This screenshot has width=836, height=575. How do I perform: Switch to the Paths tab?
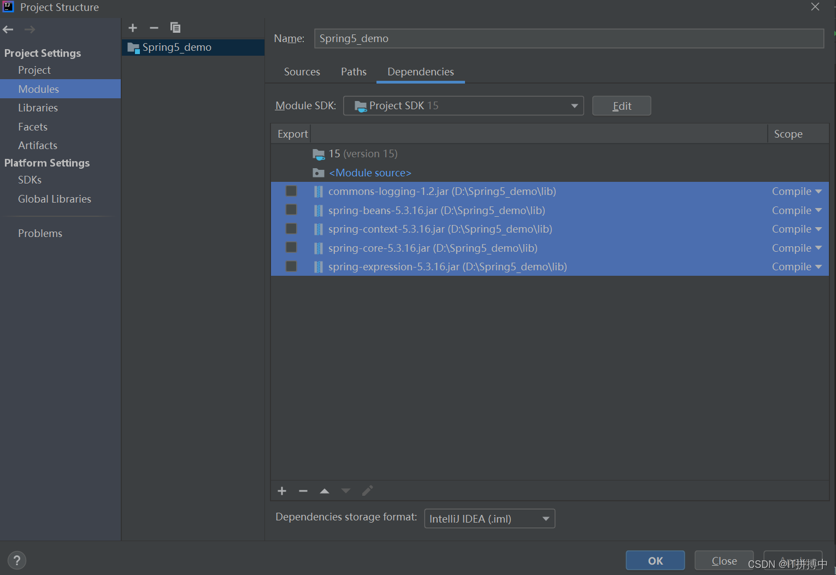point(354,72)
